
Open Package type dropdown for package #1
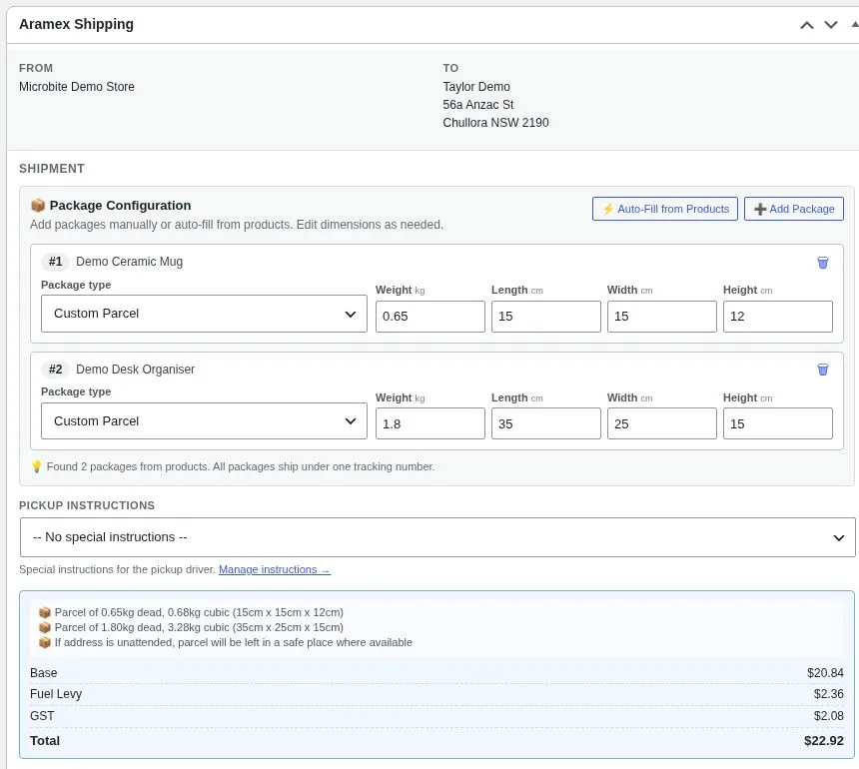204,314
